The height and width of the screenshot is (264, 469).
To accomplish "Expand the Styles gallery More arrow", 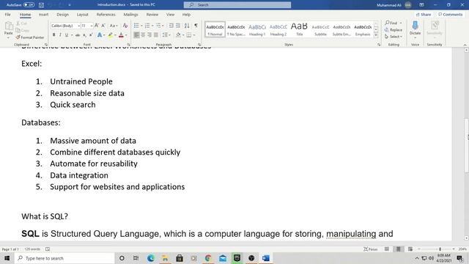I will point(376,36).
